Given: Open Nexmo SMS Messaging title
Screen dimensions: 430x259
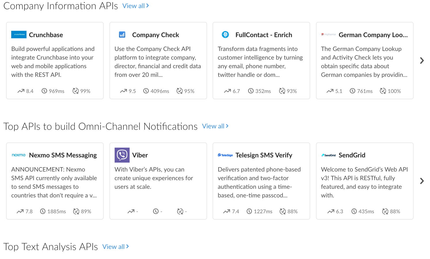Looking at the screenshot, I should pyautogui.click(x=63, y=155).
